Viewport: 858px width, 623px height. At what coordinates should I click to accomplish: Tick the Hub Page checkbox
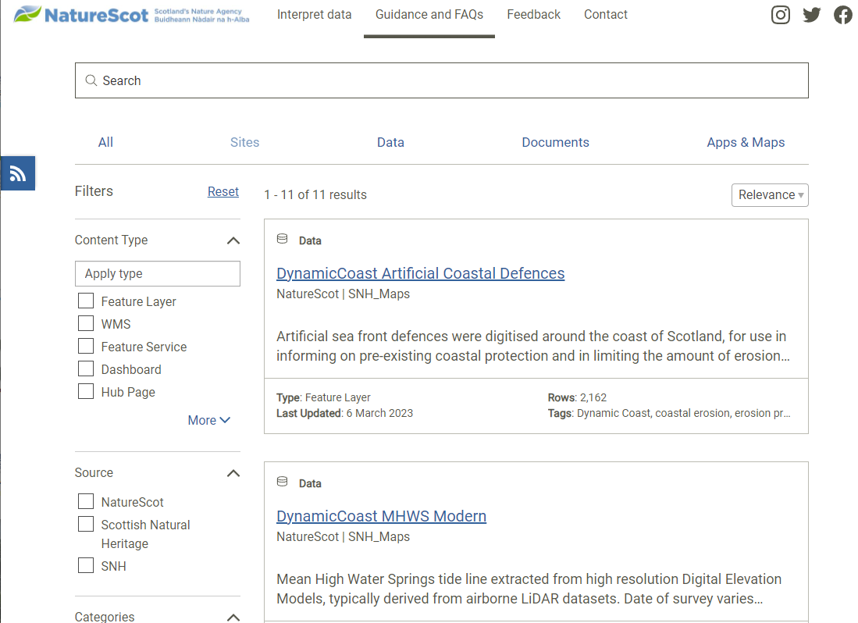click(x=86, y=392)
